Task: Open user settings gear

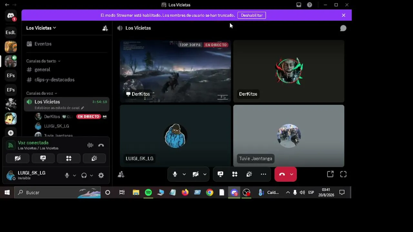Action: pos(101,175)
